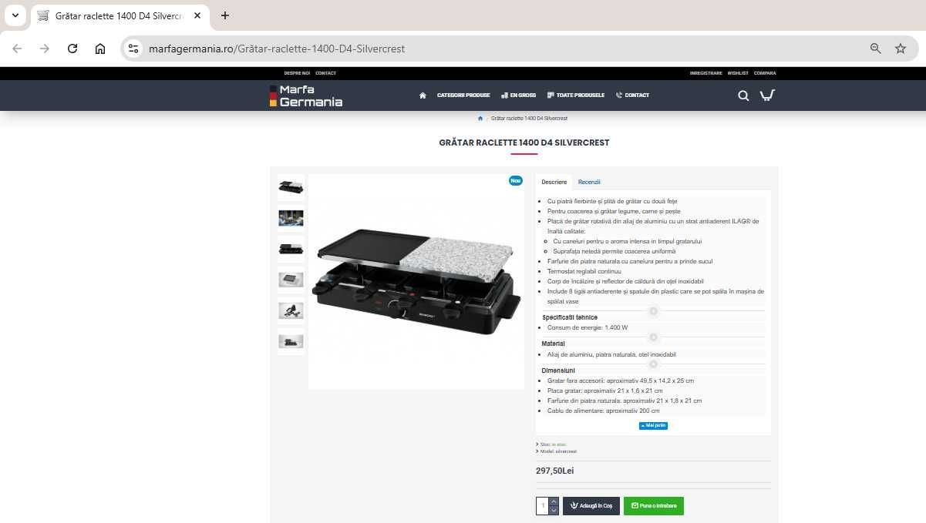Click the browser back arrow
926x523 pixels.
point(17,49)
